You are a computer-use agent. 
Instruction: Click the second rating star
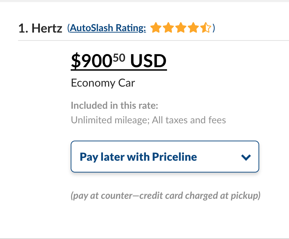[x=168, y=28]
